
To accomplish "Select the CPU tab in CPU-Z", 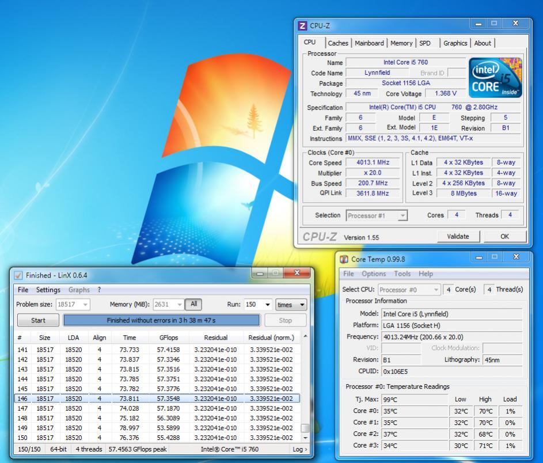I will click(x=310, y=42).
